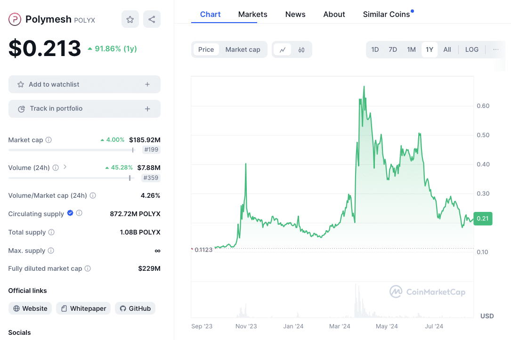
Task: Click the document icon beside Whitepaper
Action: (x=64, y=308)
